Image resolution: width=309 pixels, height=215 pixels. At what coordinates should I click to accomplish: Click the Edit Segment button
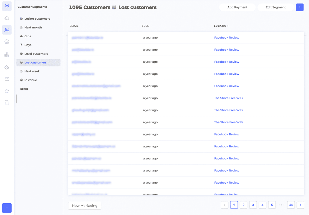tap(275, 7)
